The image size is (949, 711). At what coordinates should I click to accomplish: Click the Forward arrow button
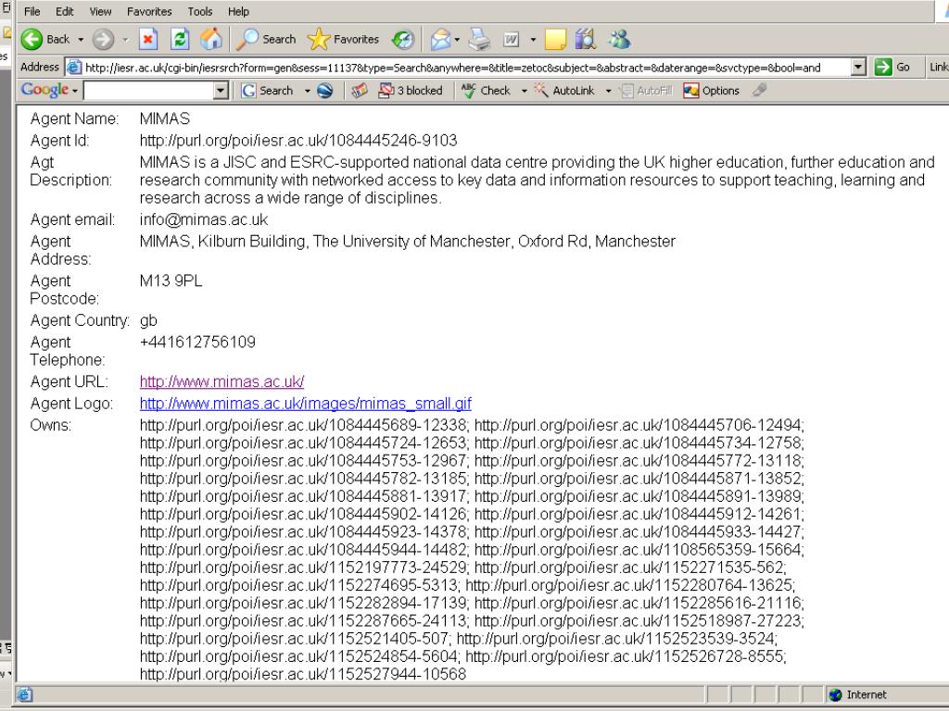[x=103, y=39]
